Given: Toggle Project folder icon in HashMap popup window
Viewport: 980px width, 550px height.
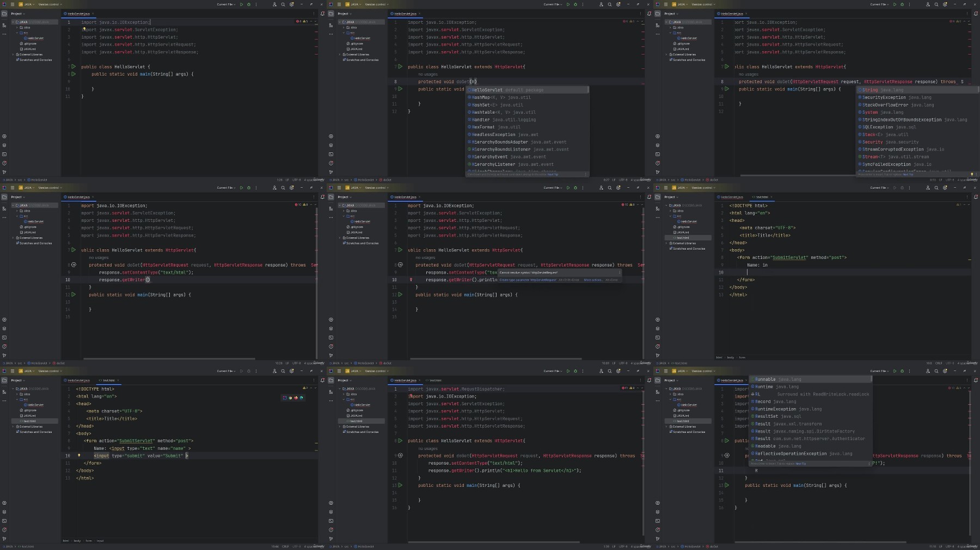Looking at the screenshot, I should click(x=331, y=14).
